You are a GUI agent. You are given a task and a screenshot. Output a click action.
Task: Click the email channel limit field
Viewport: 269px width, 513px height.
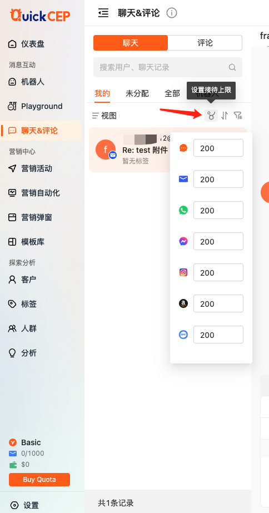(218, 179)
